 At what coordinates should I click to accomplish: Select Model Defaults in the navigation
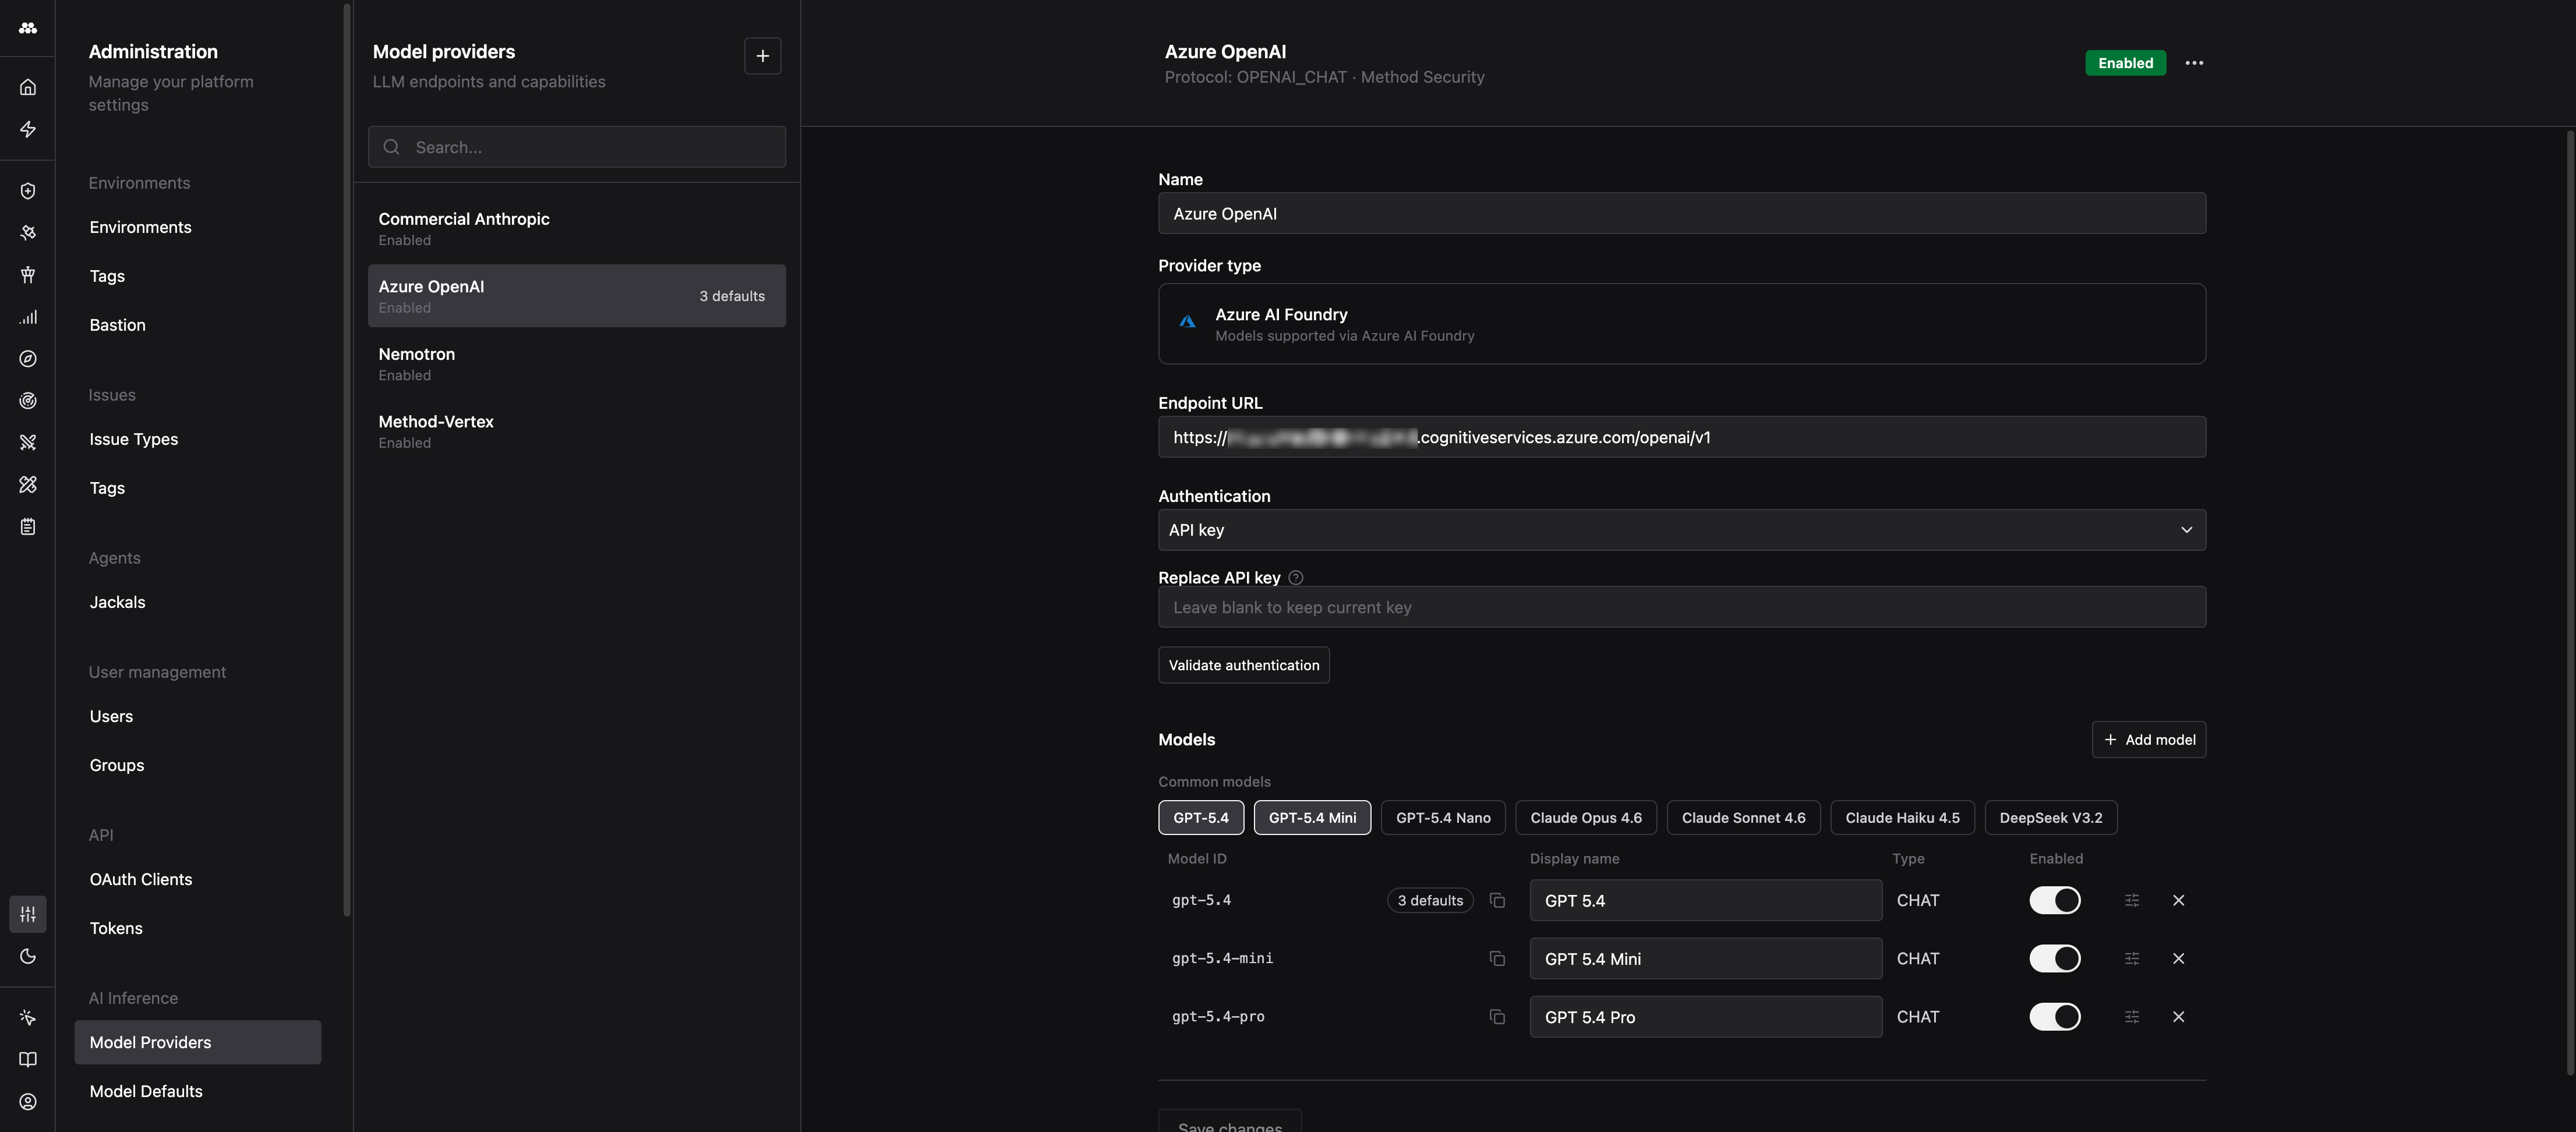(146, 1090)
